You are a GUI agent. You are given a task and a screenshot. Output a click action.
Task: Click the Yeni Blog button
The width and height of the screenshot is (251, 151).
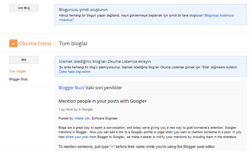coord(24,8)
